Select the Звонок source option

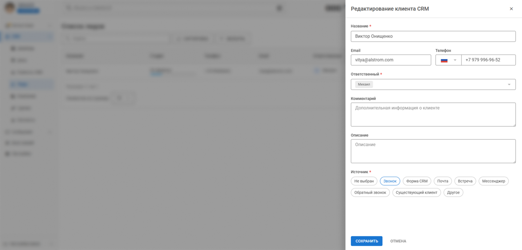pos(390,181)
